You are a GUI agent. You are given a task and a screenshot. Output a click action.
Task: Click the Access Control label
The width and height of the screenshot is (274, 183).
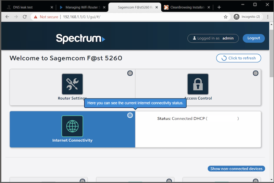[x=198, y=98]
